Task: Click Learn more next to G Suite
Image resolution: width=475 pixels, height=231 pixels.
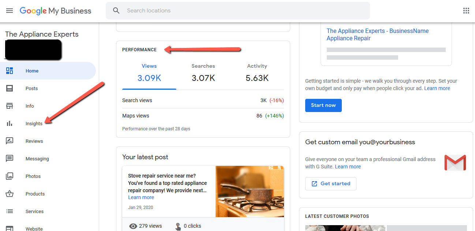Action: pos(348,167)
